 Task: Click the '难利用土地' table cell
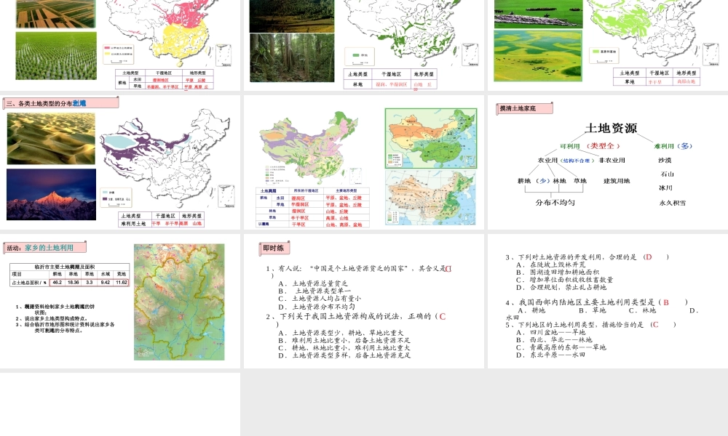pyautogui.click(x=134, y=224)
